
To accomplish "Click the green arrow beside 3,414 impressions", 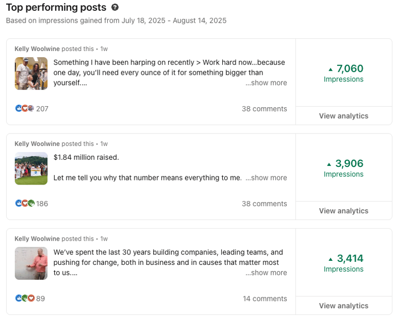I will [331, 259].
